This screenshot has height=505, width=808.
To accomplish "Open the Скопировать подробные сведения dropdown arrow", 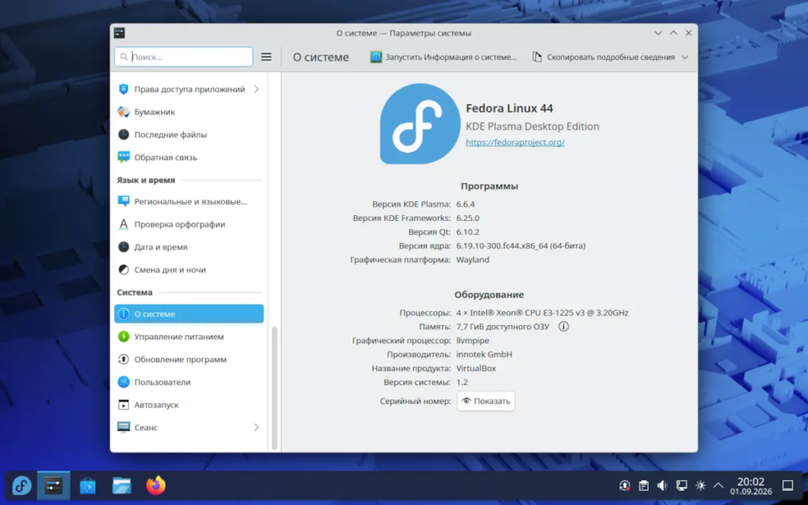I will [684, 57].
